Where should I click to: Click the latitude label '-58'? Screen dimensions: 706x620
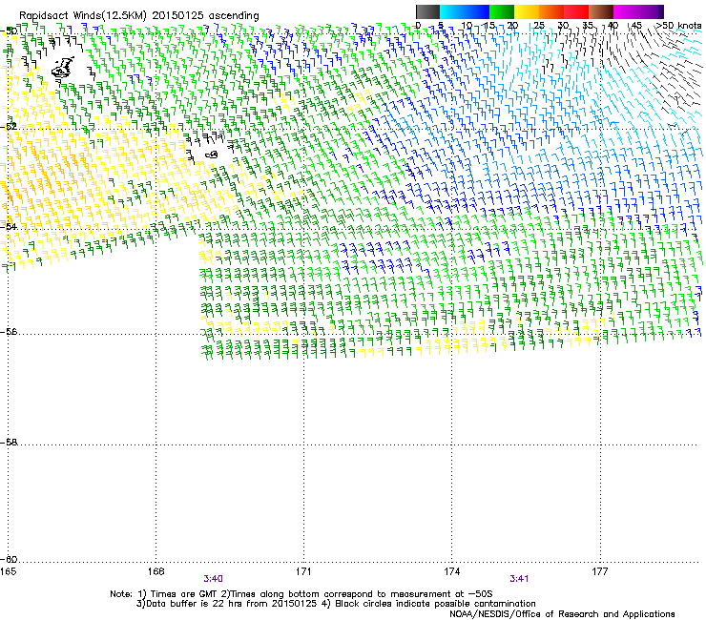9,443
